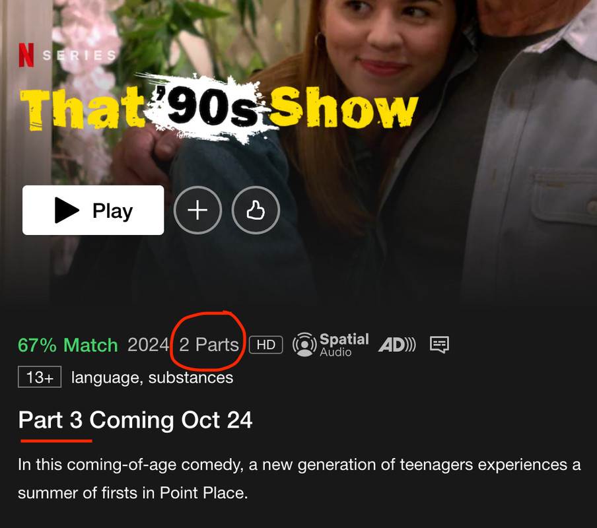Click the 2024 release year
This screenshot has width=597, height=528.
[x=148, y=345]
